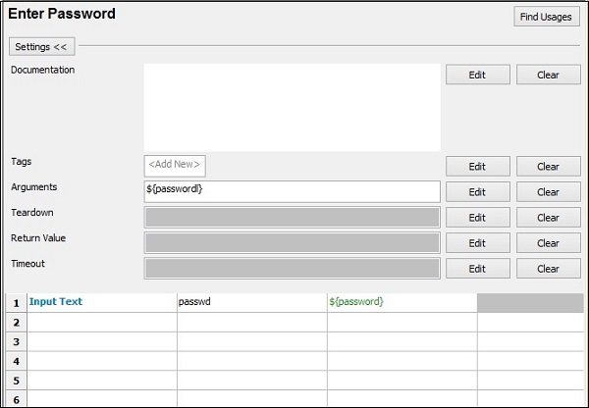Click the Teardown field
589x408 pixels.
point(292,217)
